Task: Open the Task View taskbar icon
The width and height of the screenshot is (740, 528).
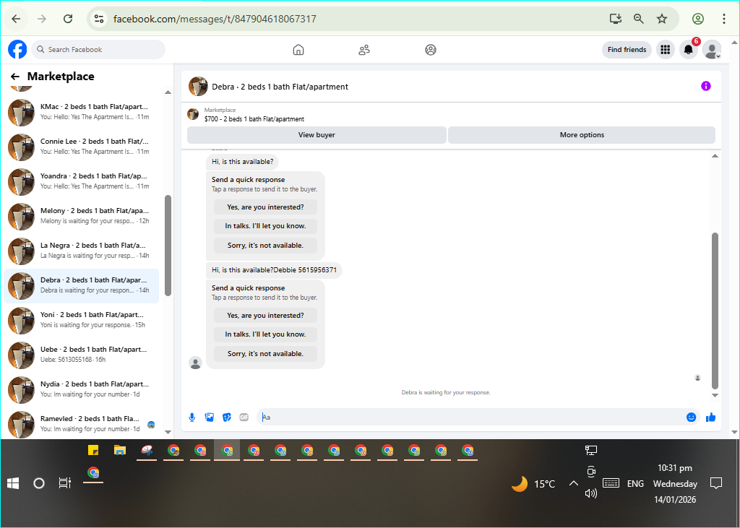Action: point(64,483)
